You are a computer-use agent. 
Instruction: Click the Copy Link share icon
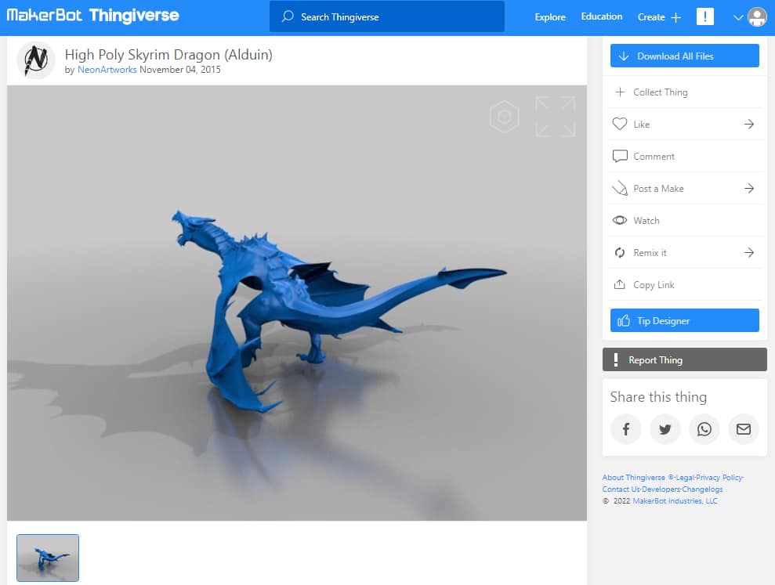619,284
